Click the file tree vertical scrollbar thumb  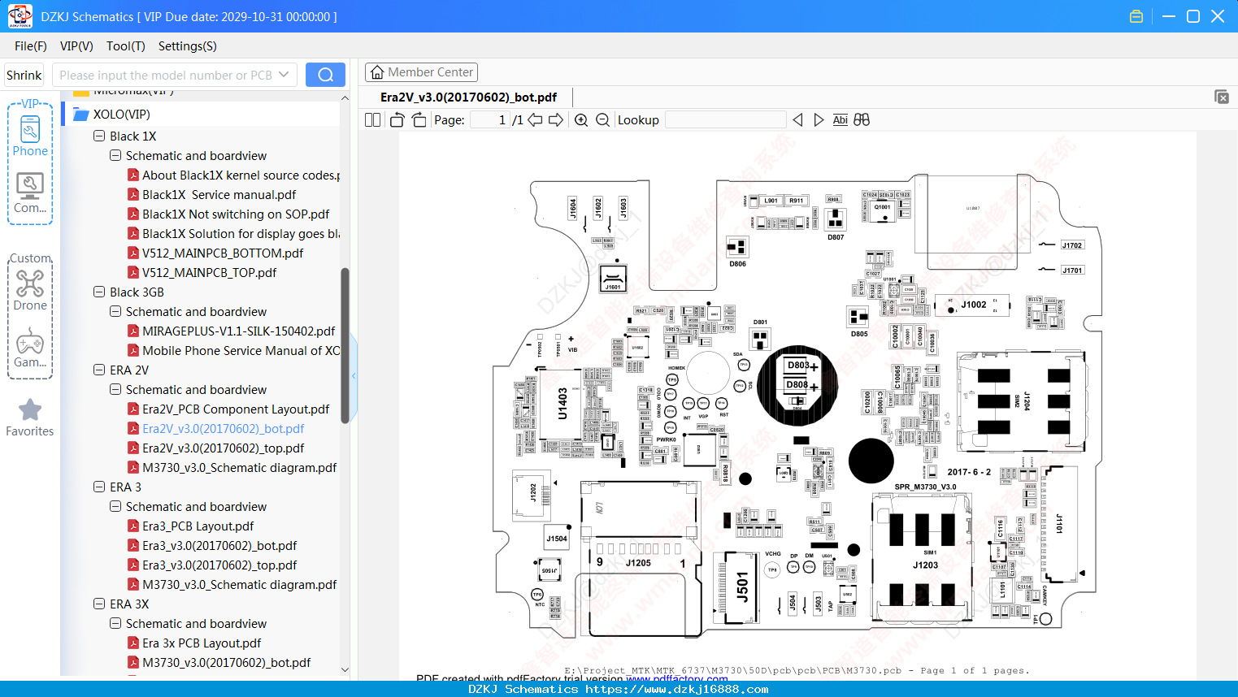(x=345, y=345)
